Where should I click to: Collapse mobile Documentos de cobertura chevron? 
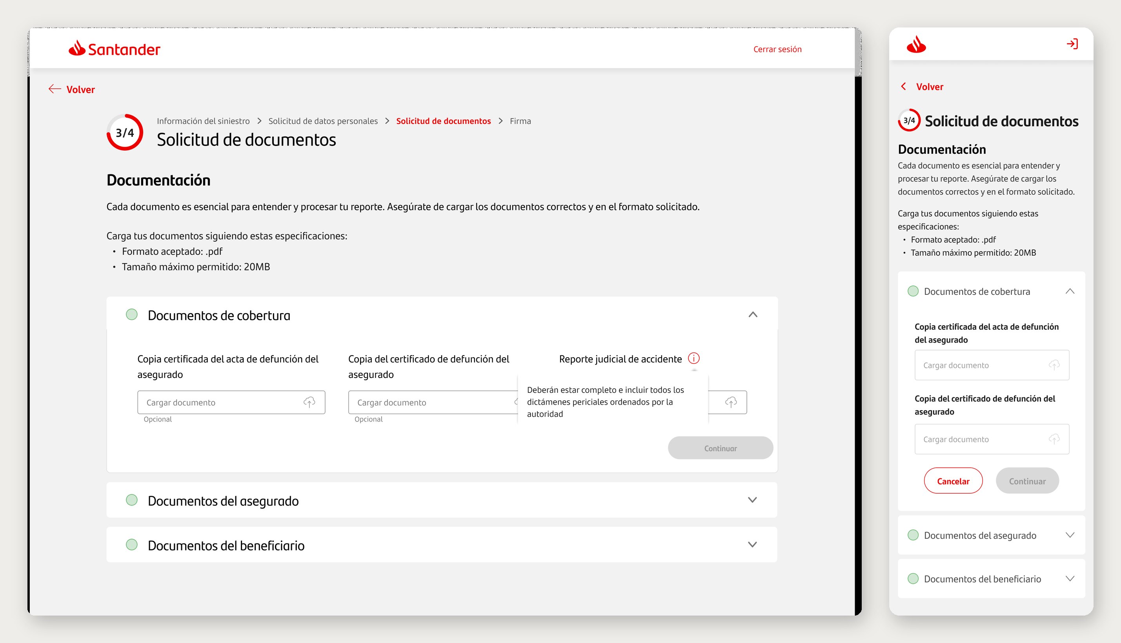point(1070,291)
